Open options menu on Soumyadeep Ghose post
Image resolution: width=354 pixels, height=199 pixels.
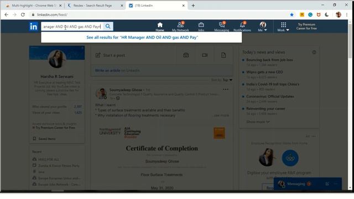(226, 90)
